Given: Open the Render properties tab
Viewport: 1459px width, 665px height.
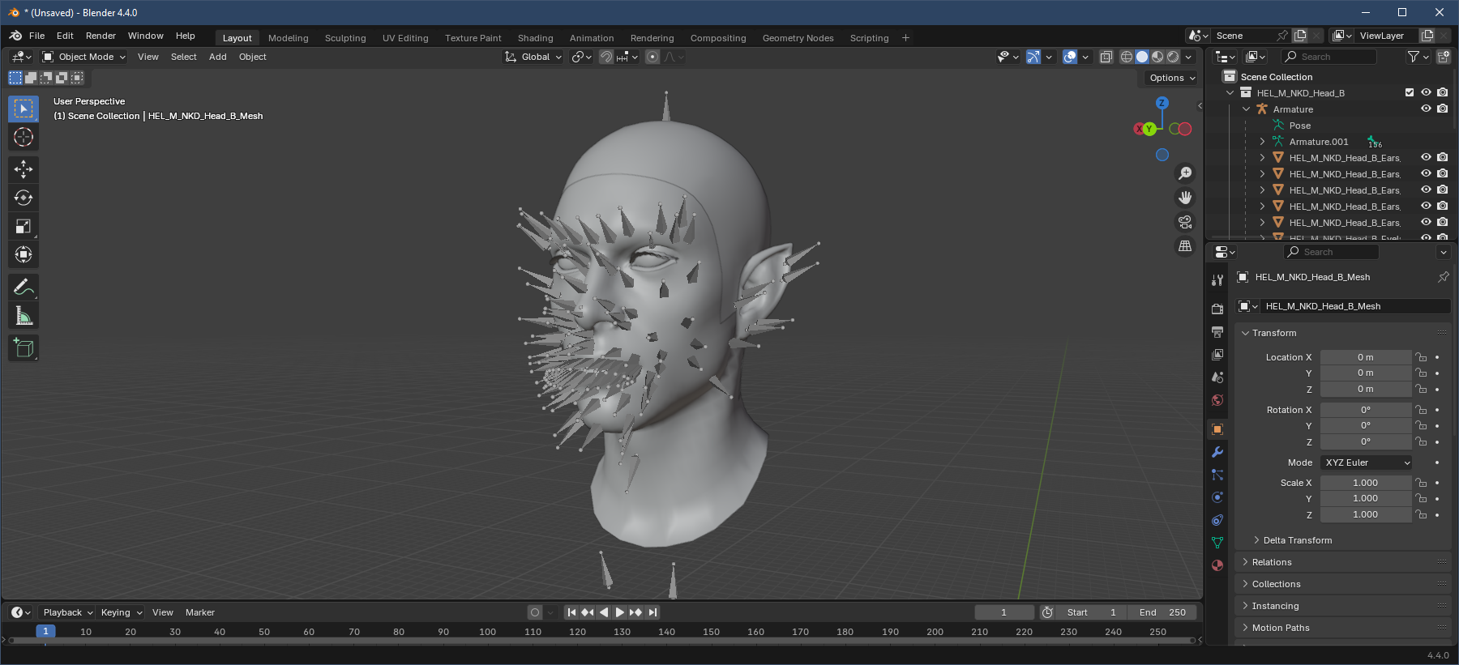Looking at the screenshot, I should [x=1217, y=309].
